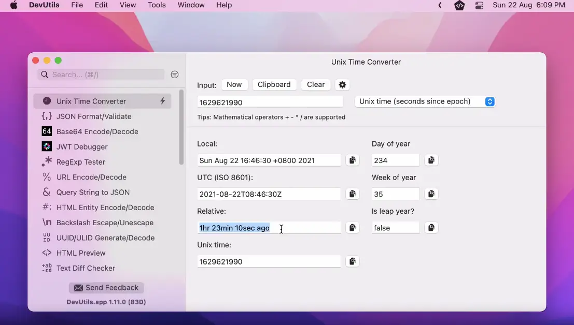
Task: Click the URL Encode/Decode percent icon
Action: click(x=47, y=177)
